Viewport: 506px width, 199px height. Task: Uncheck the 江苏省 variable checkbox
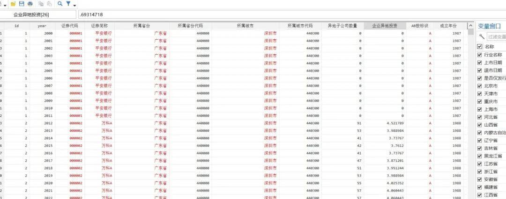480,164
